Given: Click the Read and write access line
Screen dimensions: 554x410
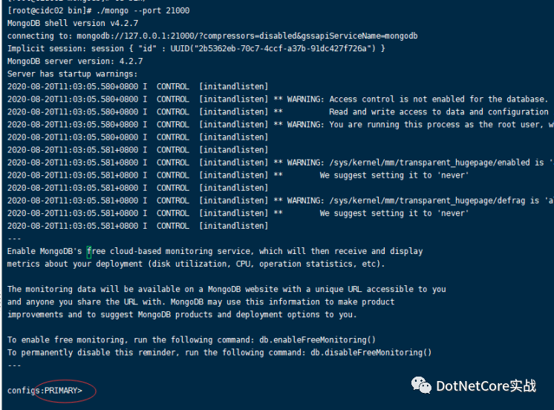Looking at the screenshot, I should coord(278,112).
